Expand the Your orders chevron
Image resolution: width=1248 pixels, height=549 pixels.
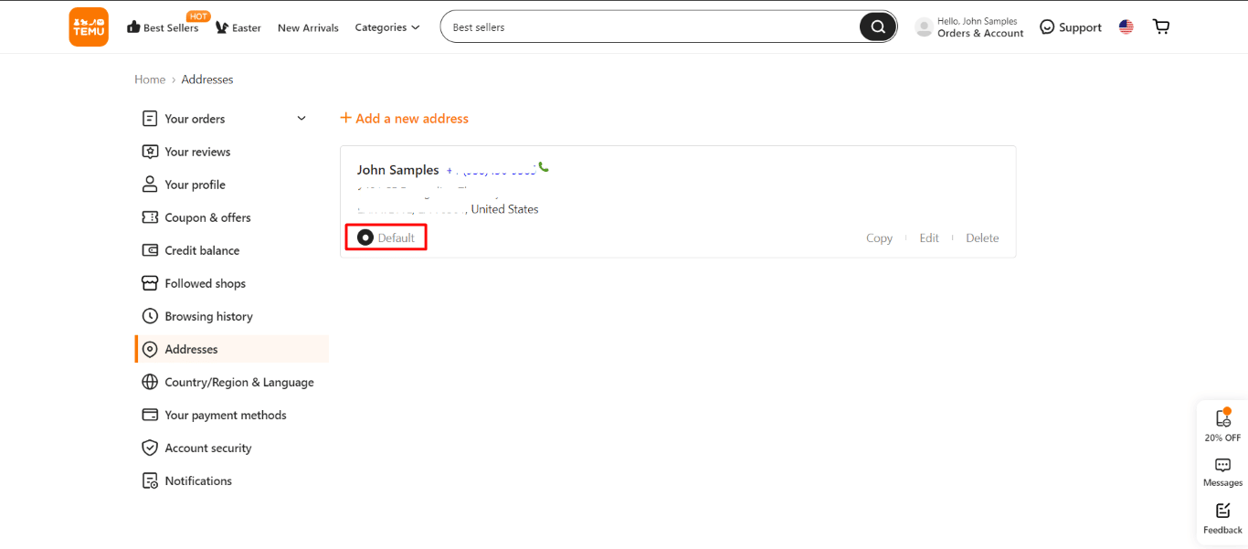[x=301, y=119]
